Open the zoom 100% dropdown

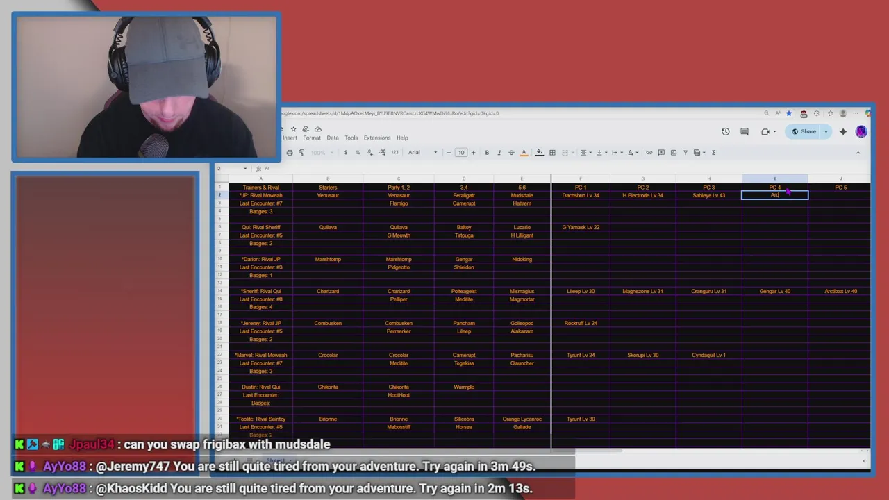pos(322,152)
